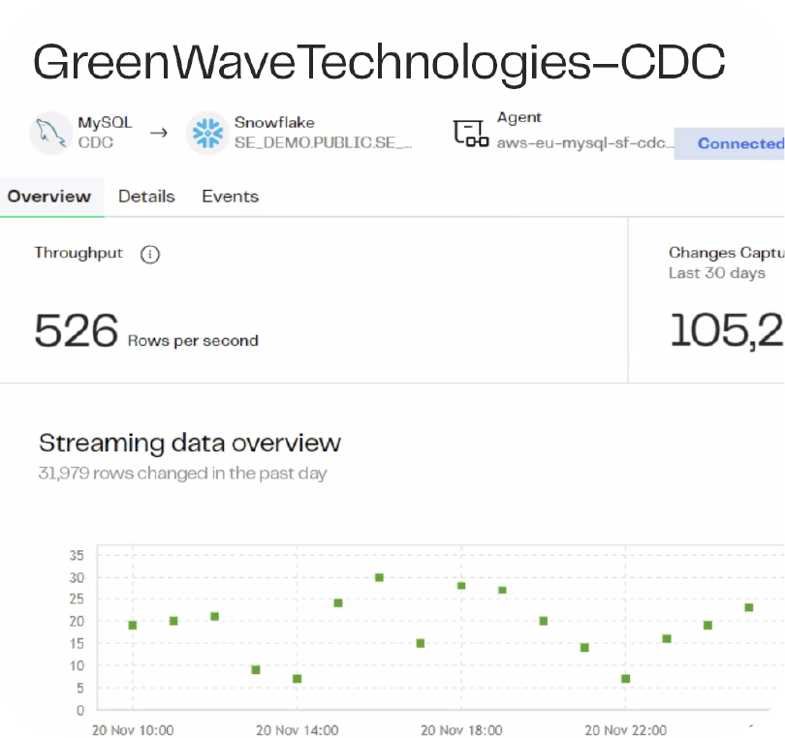Select the data point at 20 Nov 18:00

[x=461, y=585]
